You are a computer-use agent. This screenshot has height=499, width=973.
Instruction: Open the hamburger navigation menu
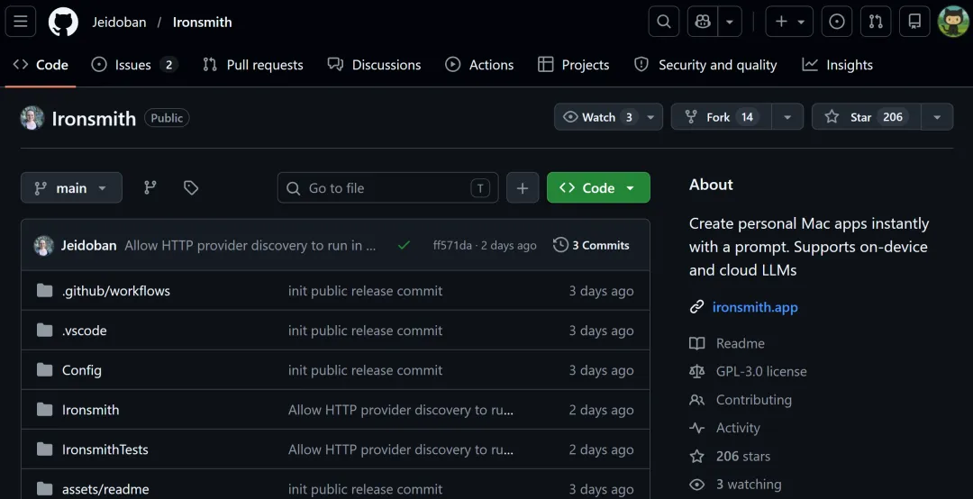21,22
